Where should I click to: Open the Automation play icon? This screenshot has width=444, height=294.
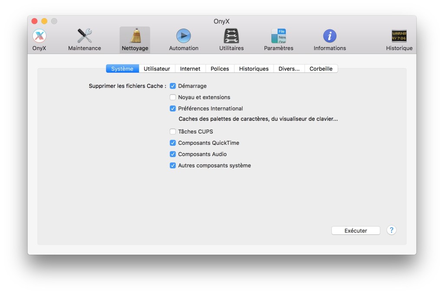pos(183,36)
